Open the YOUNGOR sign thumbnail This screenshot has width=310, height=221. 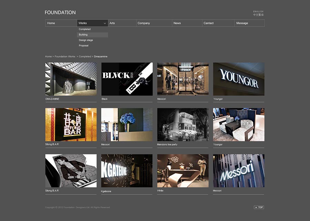[239, 79]
